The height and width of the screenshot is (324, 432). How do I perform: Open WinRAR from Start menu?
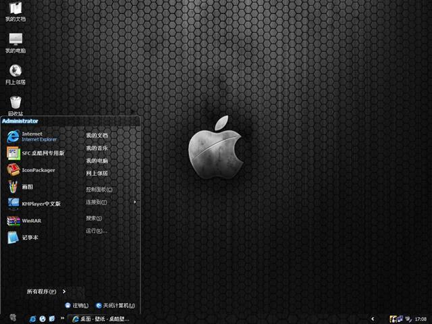point(24,221)
